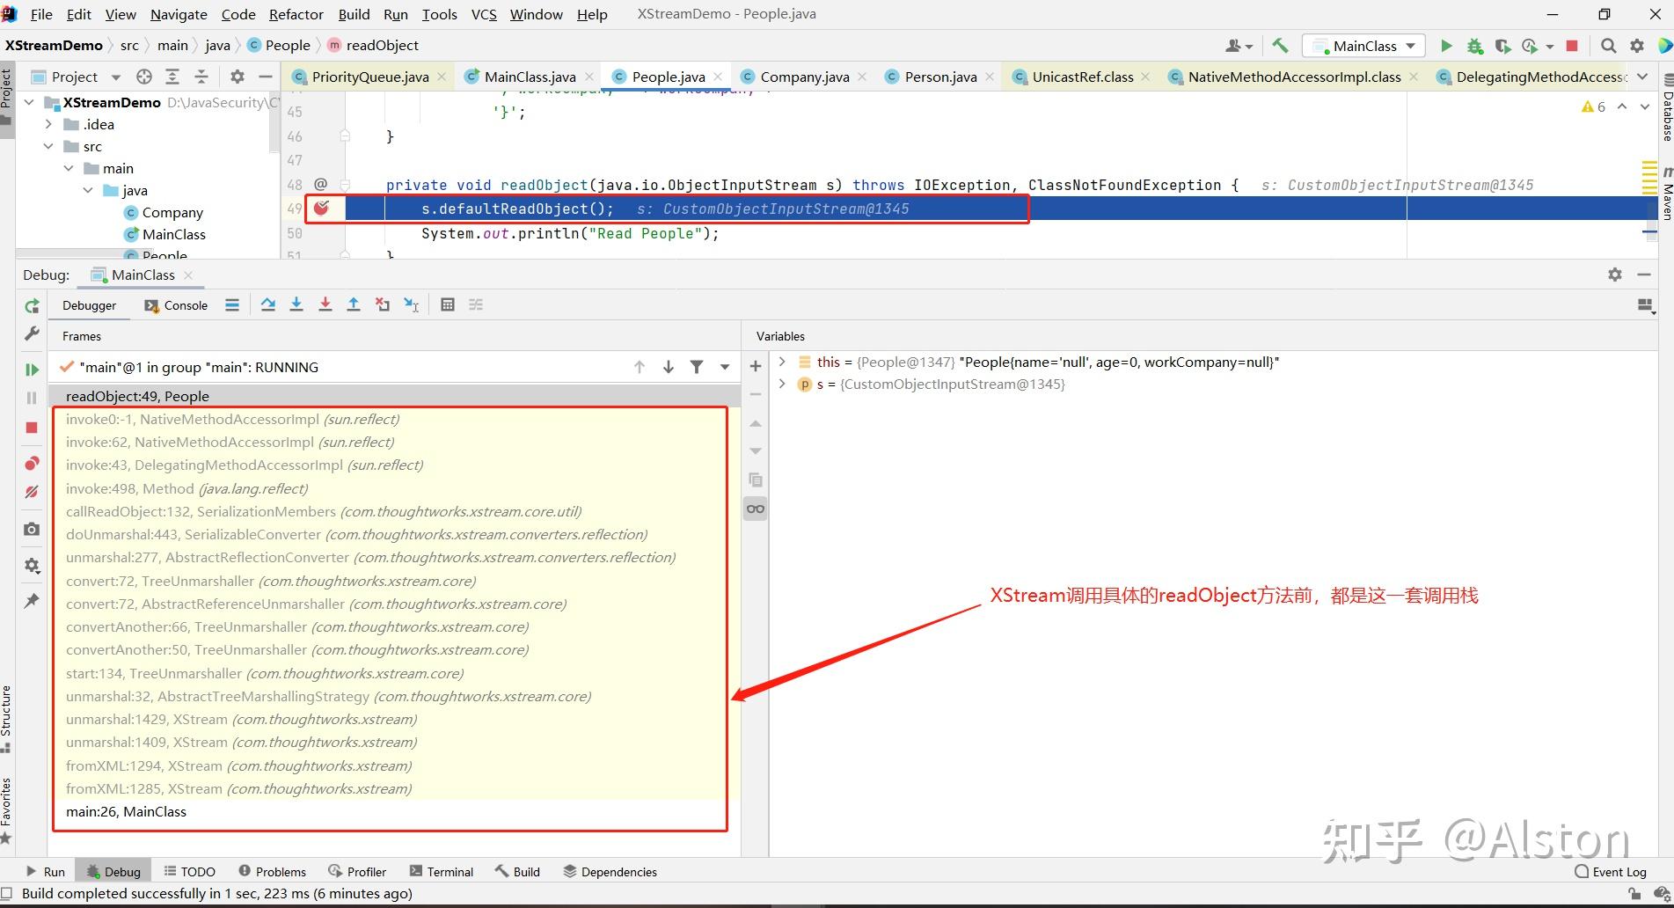Toggle Mute Breakpoints in debugger sidebar
Viewport: 1674px width, 908px height.
(32, 492)
